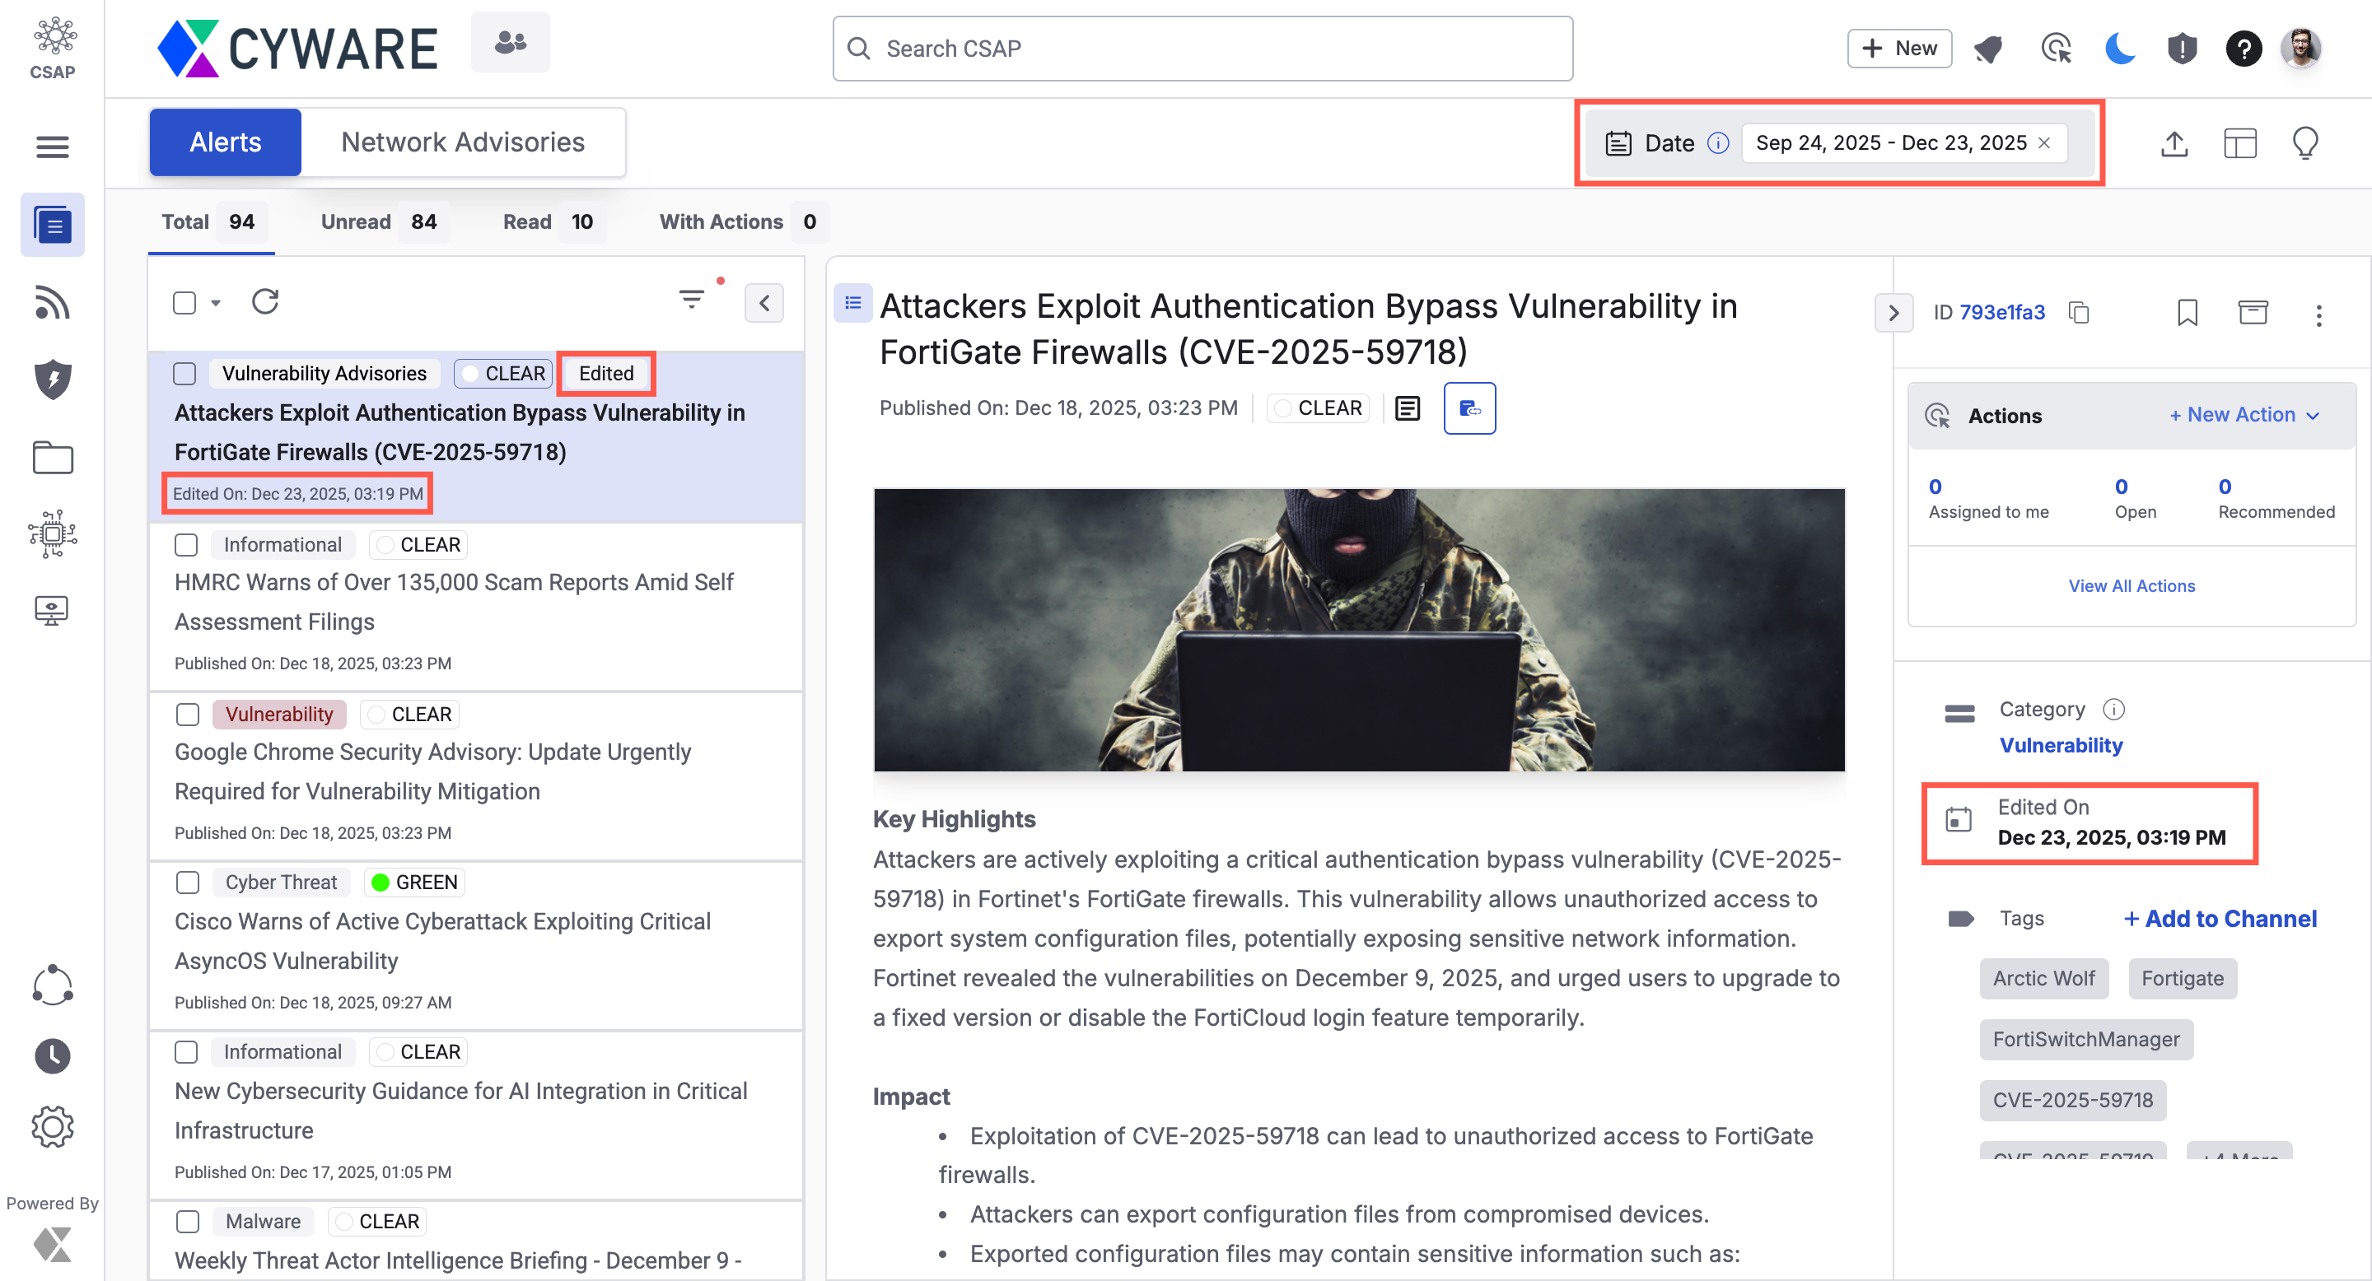Tick the Cisco Warns alert checkbox
Screen dimensions: 2372x1281
coord(188,883)
